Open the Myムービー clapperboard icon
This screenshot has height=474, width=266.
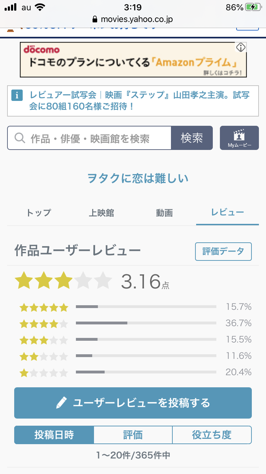pyautogui.click(x=239, y=136)
